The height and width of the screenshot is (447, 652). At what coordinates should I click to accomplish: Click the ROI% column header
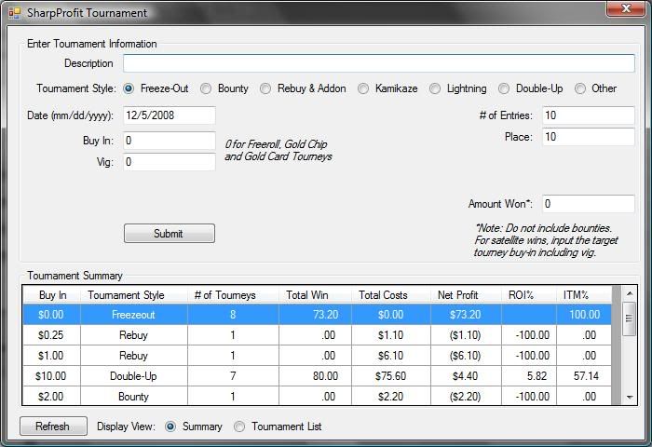(x=529, y=295)
